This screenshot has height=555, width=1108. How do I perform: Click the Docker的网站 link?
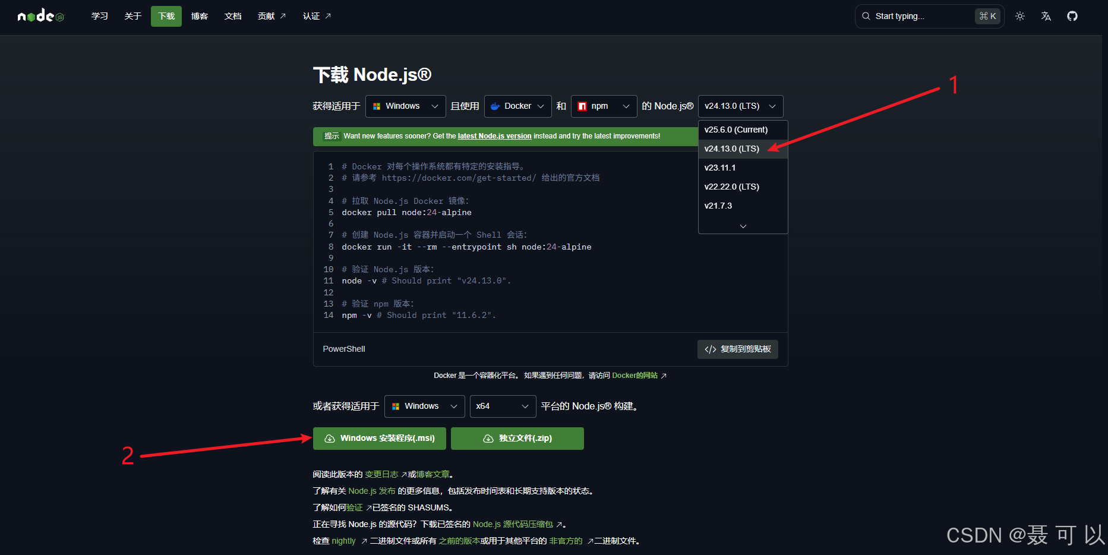click(x=639, y=376)
